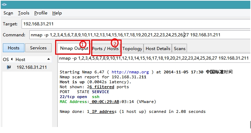This screenshot has width=251, height=133.
Task: Switch to the Host Details tab
Action: [x=158, y=49]
